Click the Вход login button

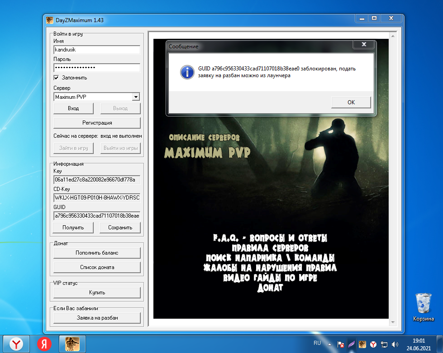pyautogui.click(x=73, y=108)
